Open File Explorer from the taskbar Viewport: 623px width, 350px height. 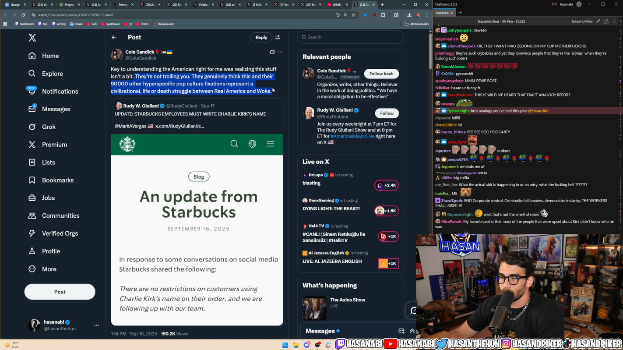(x=296, y=345)
